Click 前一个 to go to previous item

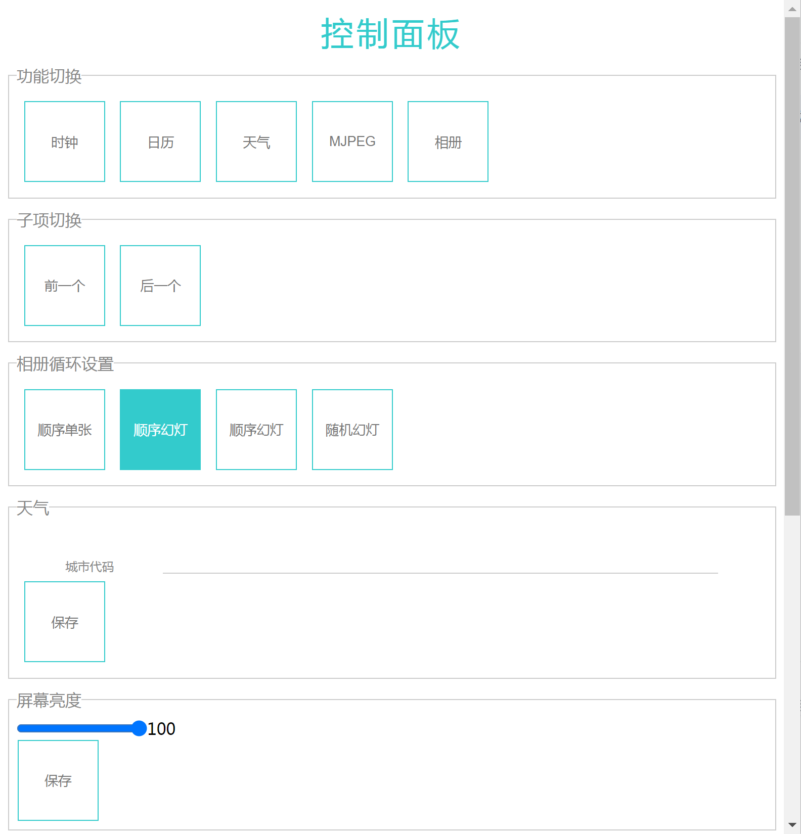point(64,286)
